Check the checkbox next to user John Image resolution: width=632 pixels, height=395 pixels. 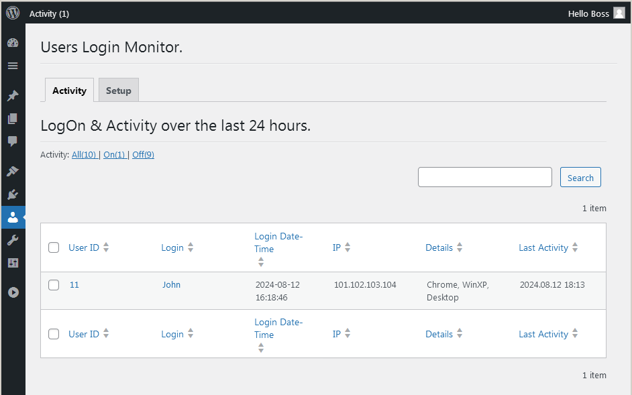point(54,284)
